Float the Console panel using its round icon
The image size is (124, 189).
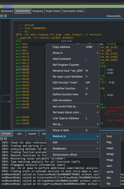point(5,139)
